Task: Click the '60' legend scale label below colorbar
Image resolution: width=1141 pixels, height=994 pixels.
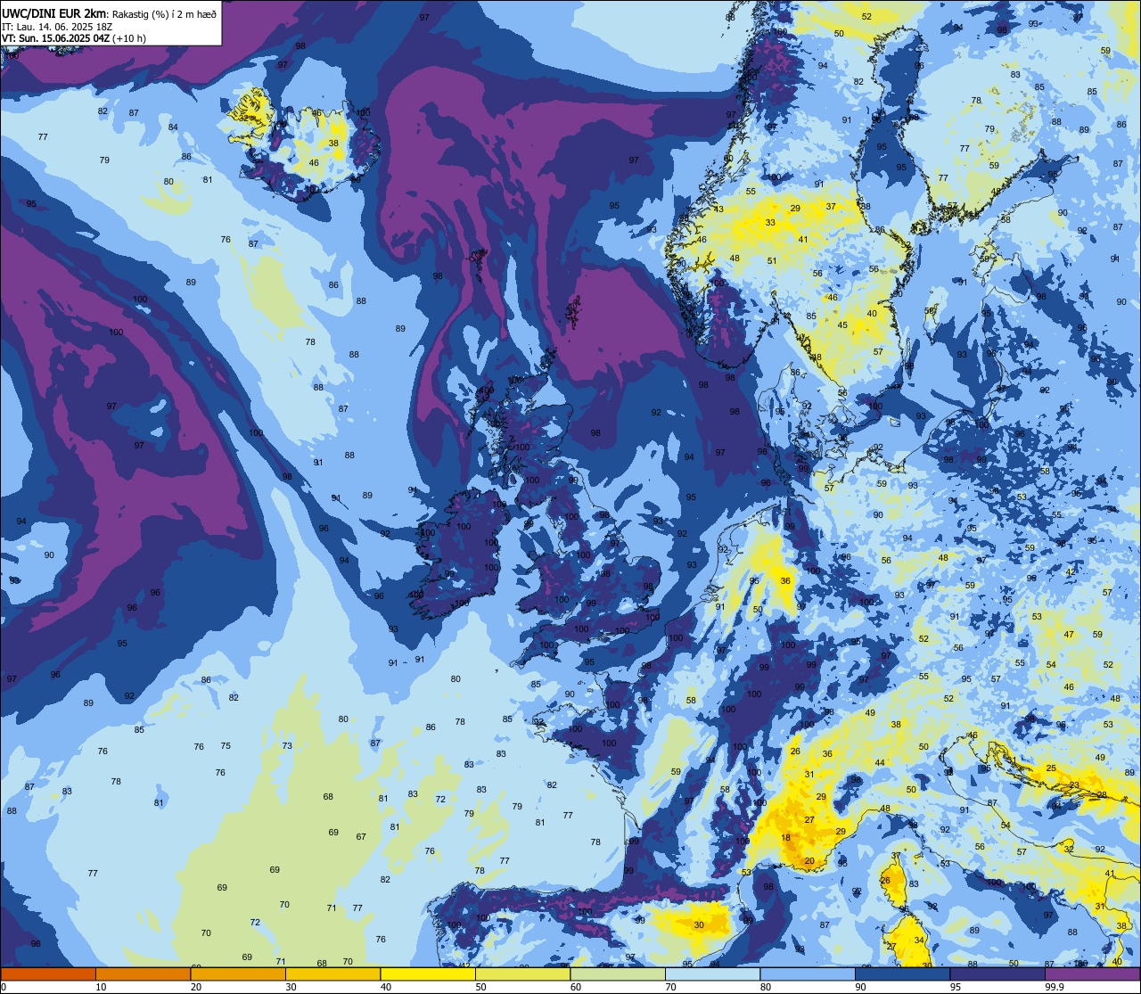Action: (577, 987)
